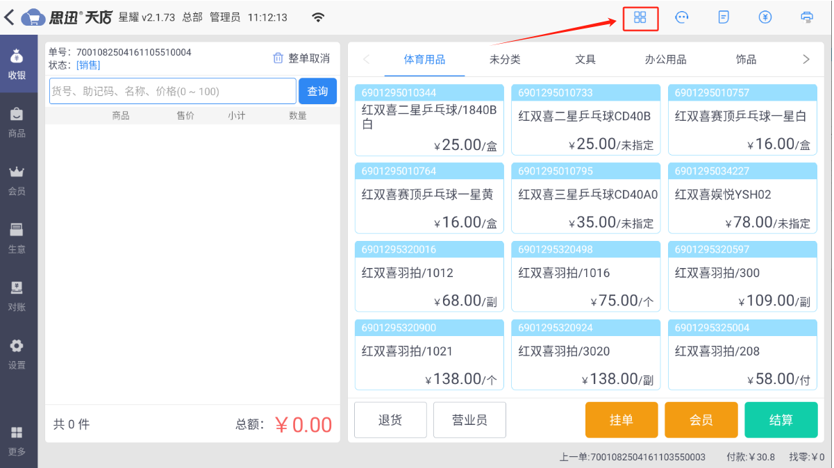Click the 星耀 v2.1.73 version label
The image size is (834, 468).
(147, 17)
